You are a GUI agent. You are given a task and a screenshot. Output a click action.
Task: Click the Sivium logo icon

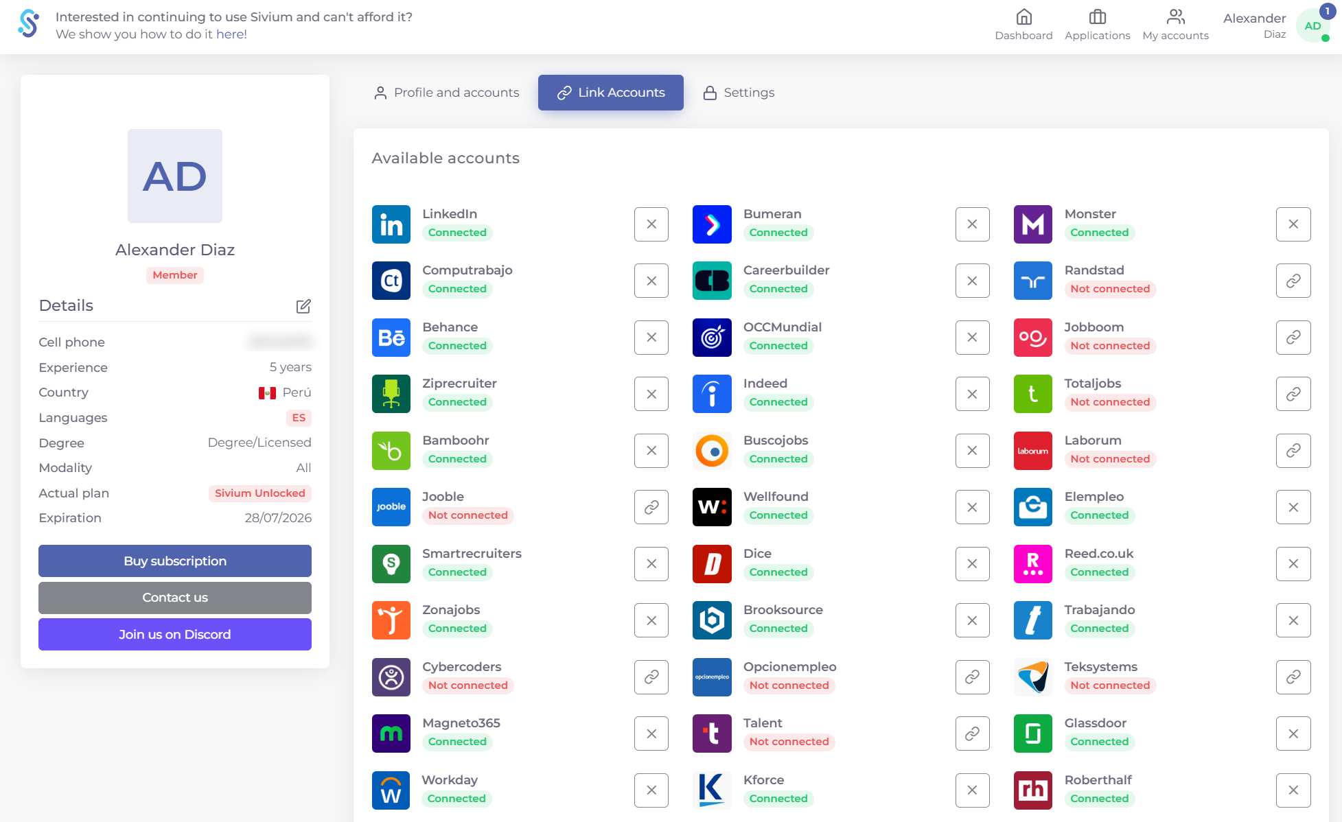click(28, 25)
